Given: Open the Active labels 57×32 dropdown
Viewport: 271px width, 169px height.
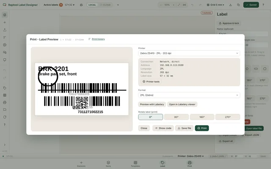Looking at the screenshot, I should (x=59, y=5).
